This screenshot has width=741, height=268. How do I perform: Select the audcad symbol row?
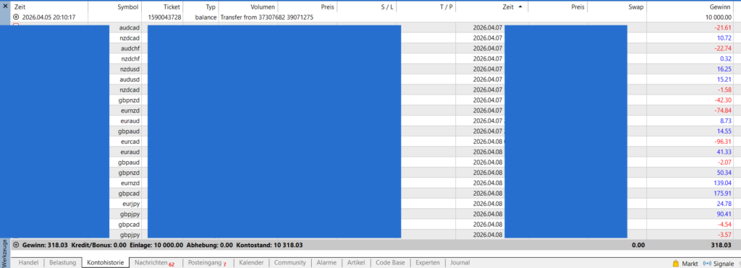coord(130,27)
